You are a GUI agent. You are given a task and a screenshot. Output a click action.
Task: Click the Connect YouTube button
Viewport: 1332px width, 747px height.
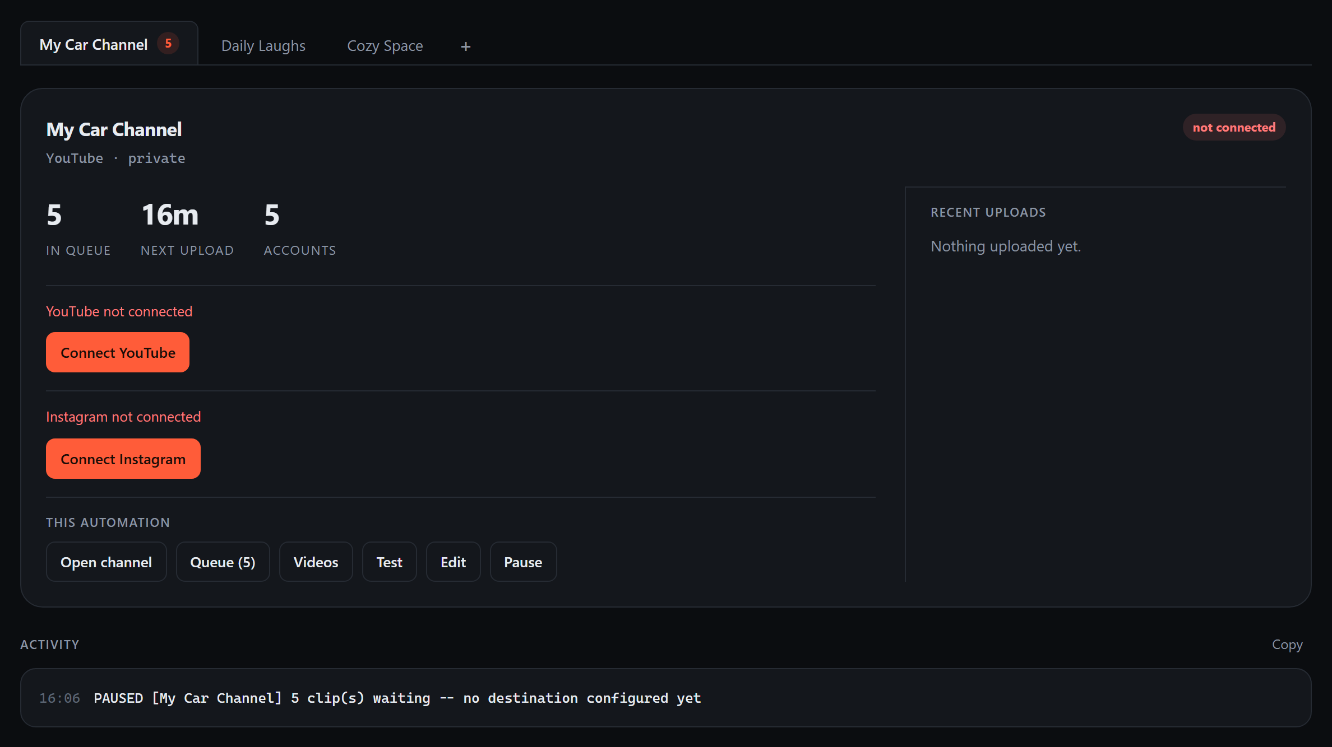[x=118, y=352]
